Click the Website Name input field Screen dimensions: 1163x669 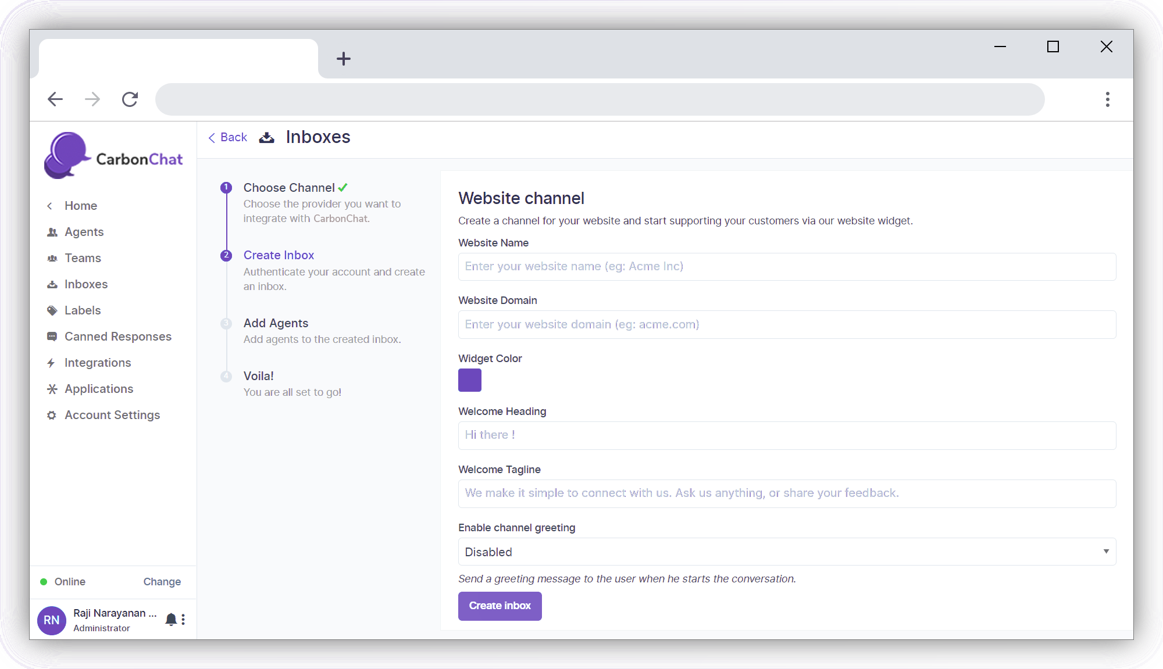pyautogui.click(x=786, y=267)
